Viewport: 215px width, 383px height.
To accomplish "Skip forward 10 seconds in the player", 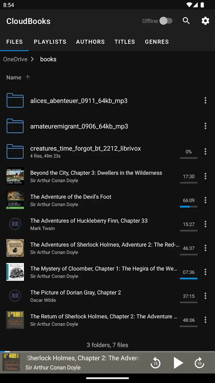I will click(199, 363).
